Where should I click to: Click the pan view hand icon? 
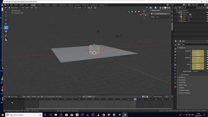click(x=136, y=12)
